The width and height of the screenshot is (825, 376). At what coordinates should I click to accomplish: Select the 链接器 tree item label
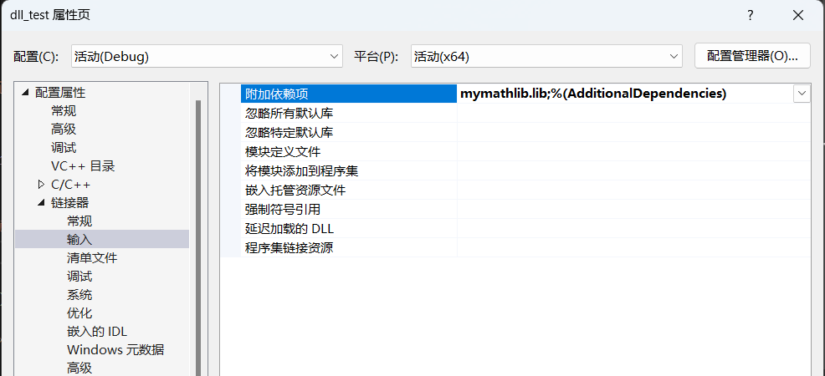click(70, 203)
